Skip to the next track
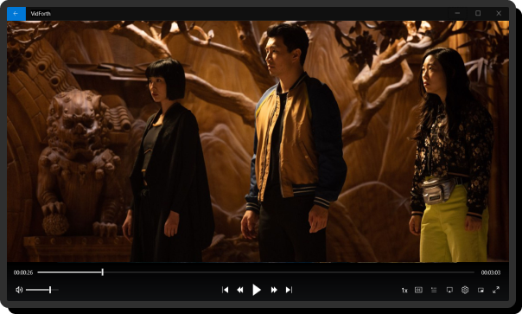 pyautogui.click(x=289, y=290)
